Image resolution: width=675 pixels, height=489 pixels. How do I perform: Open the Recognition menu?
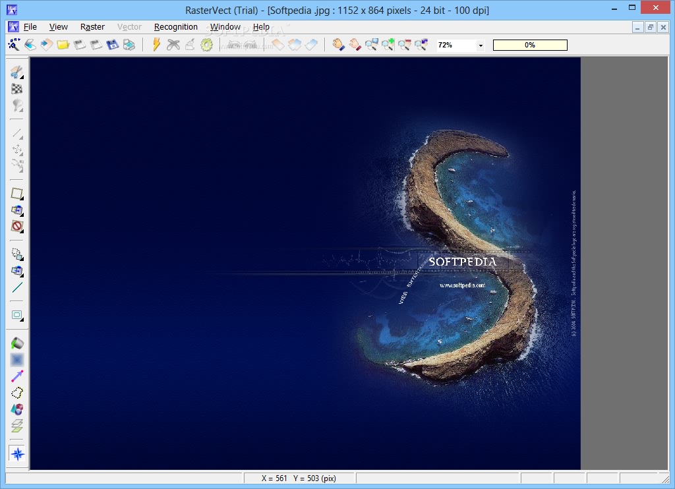pos(175,26)
